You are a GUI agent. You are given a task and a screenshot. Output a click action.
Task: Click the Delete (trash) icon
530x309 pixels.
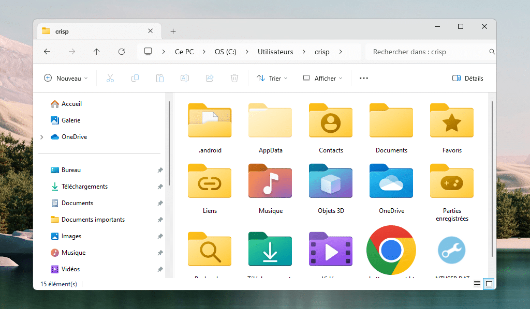click(234, 78)
